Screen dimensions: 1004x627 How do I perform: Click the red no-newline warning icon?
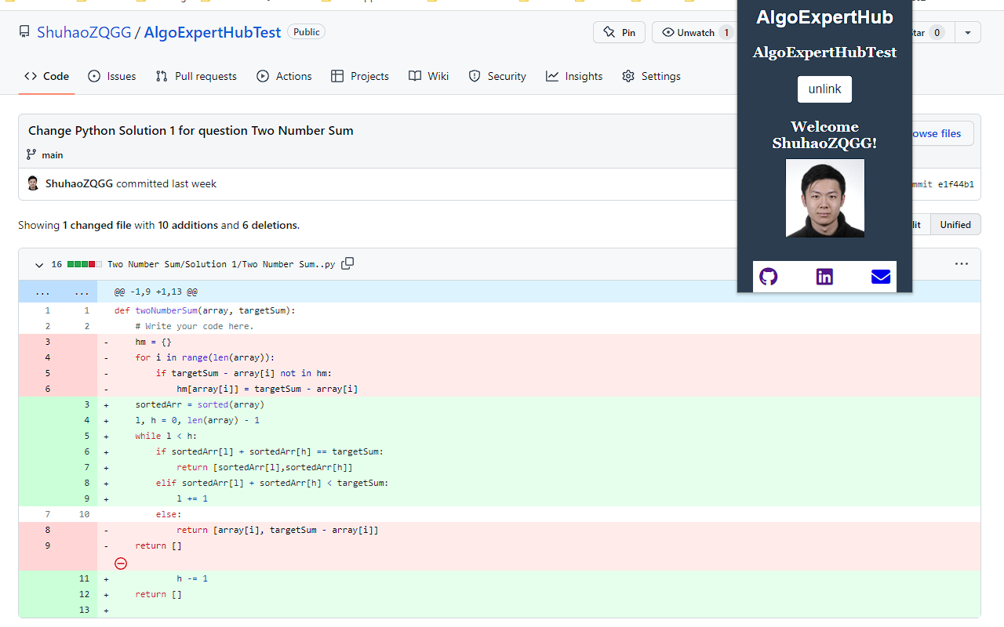(x=121, y=563)
